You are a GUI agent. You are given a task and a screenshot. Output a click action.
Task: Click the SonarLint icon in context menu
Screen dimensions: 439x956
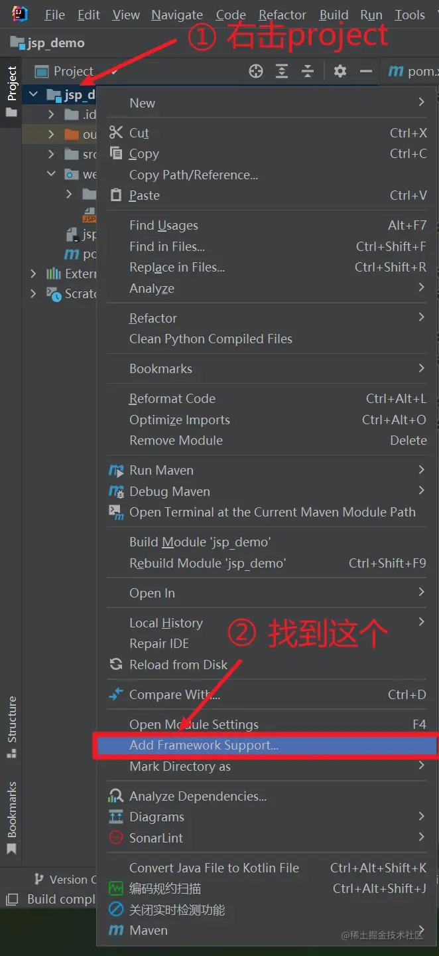[116, 838]
